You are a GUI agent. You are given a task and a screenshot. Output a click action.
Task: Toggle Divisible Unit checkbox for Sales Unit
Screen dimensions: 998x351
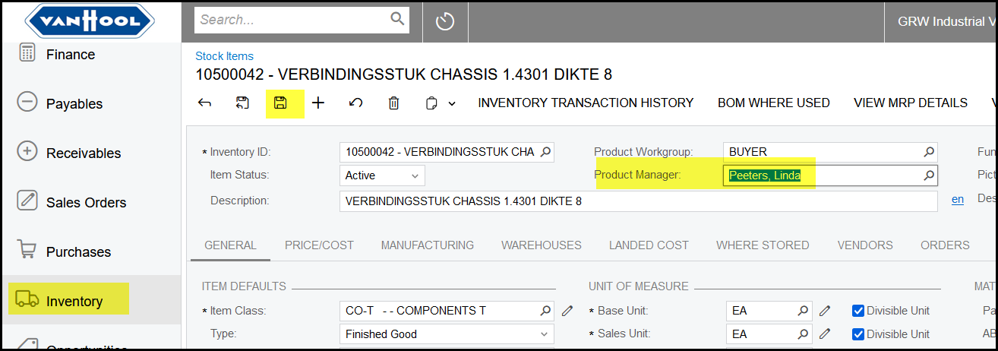(x=858, y=334)
